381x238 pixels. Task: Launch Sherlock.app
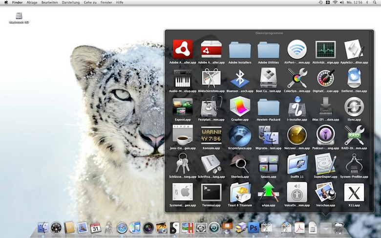(x=240, y=164)
